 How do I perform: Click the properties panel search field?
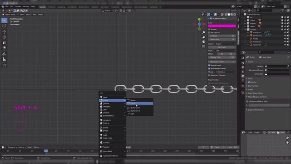coord(266,52)
